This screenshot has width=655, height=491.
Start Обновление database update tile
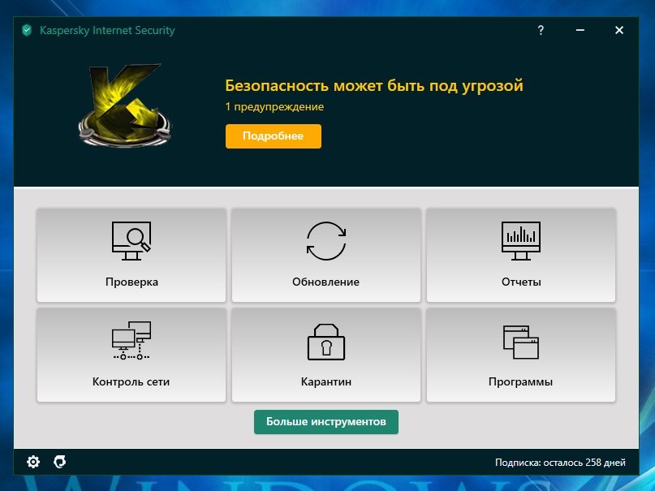click(325, 255)
